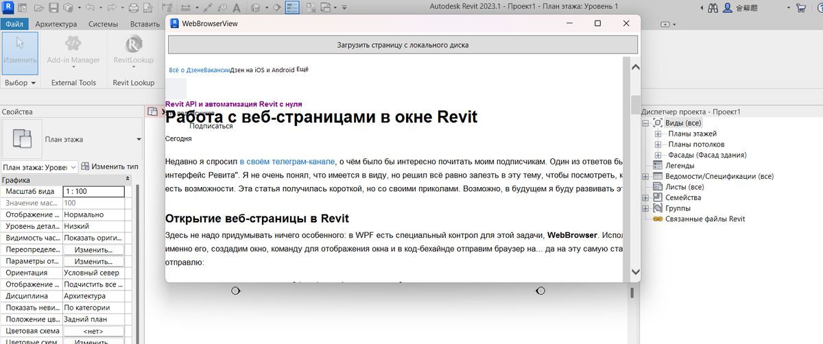The image size is (823, 344).
Task: Click the Close Inactive Views icon
Action: pos(311,8)
